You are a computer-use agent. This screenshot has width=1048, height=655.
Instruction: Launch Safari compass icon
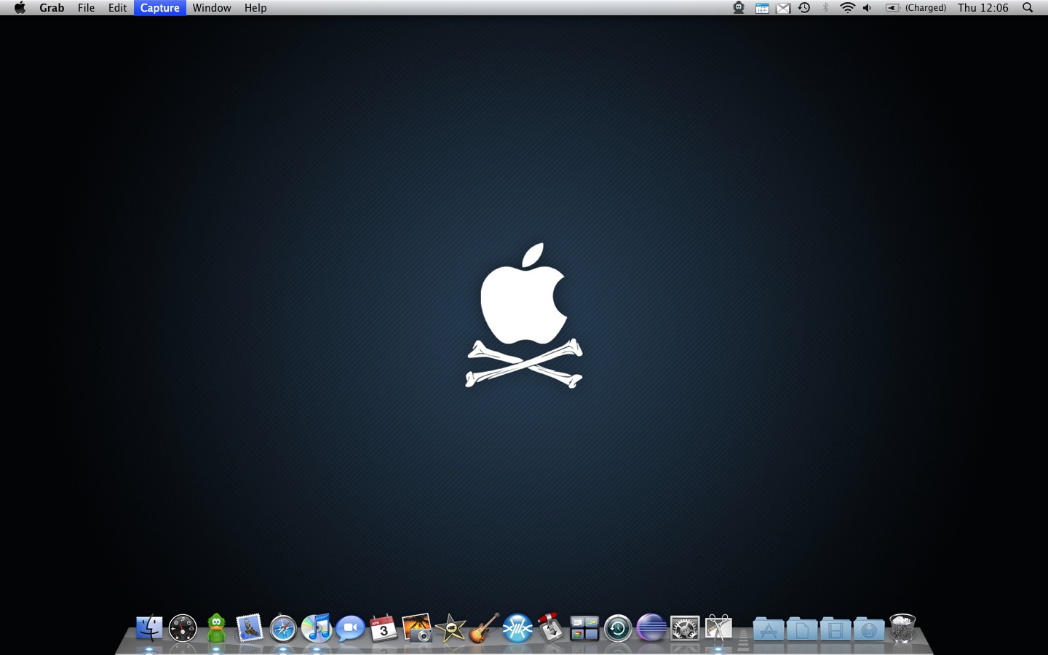pyautogui.click(x=283, y=628)
